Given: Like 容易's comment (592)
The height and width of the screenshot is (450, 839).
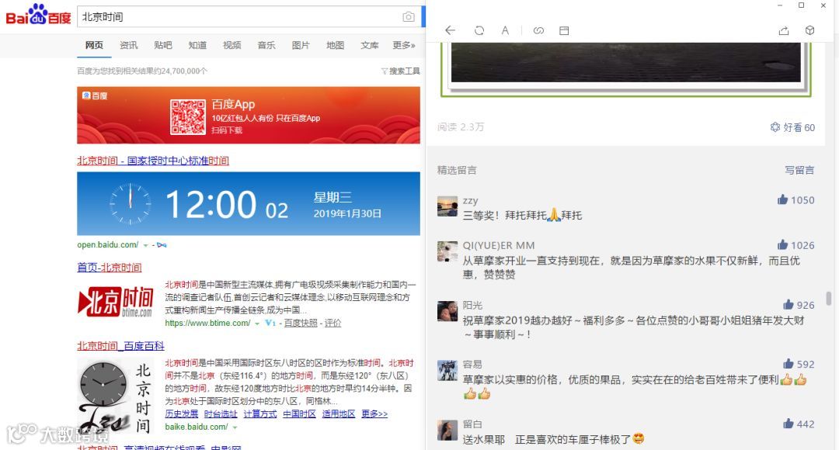Looking at the screenshot, I should coord(799,364).
